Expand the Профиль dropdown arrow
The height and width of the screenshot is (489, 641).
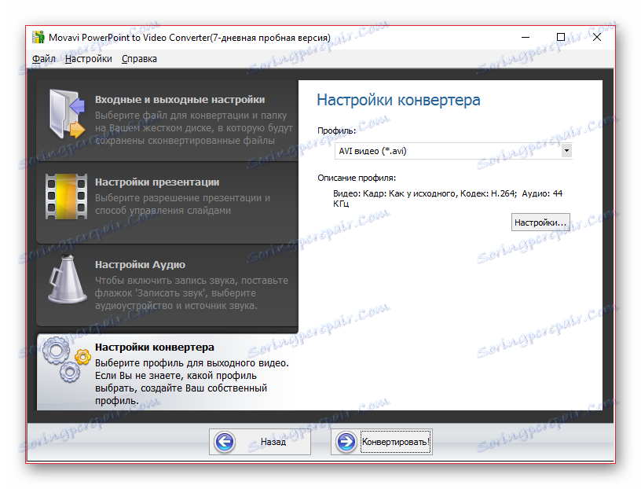coord(566,151)
